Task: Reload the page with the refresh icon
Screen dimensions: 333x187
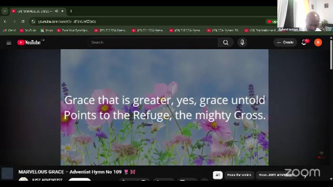Action: coord(23,22)
